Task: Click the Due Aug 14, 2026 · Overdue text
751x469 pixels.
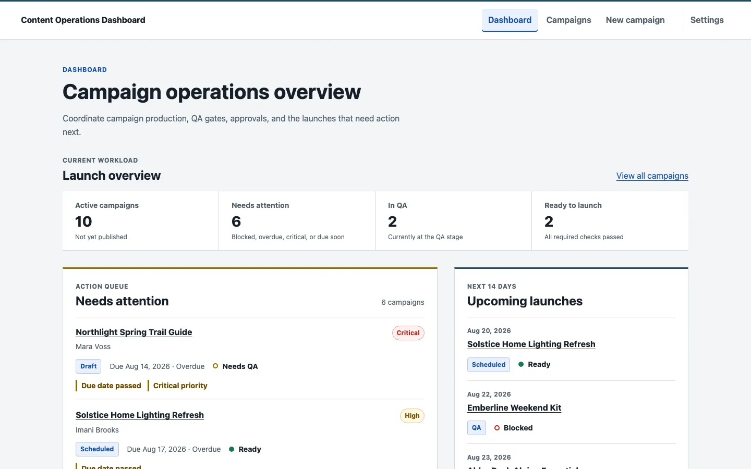Action: click(157, 366)
